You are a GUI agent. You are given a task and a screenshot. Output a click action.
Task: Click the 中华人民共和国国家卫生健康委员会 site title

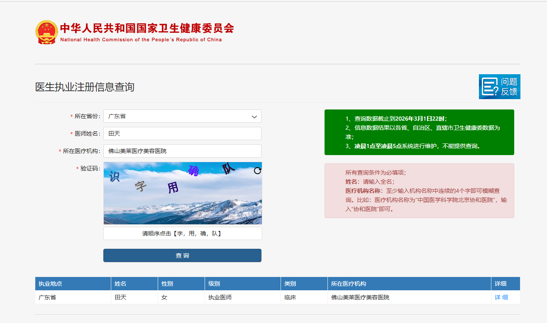[147, 28]
